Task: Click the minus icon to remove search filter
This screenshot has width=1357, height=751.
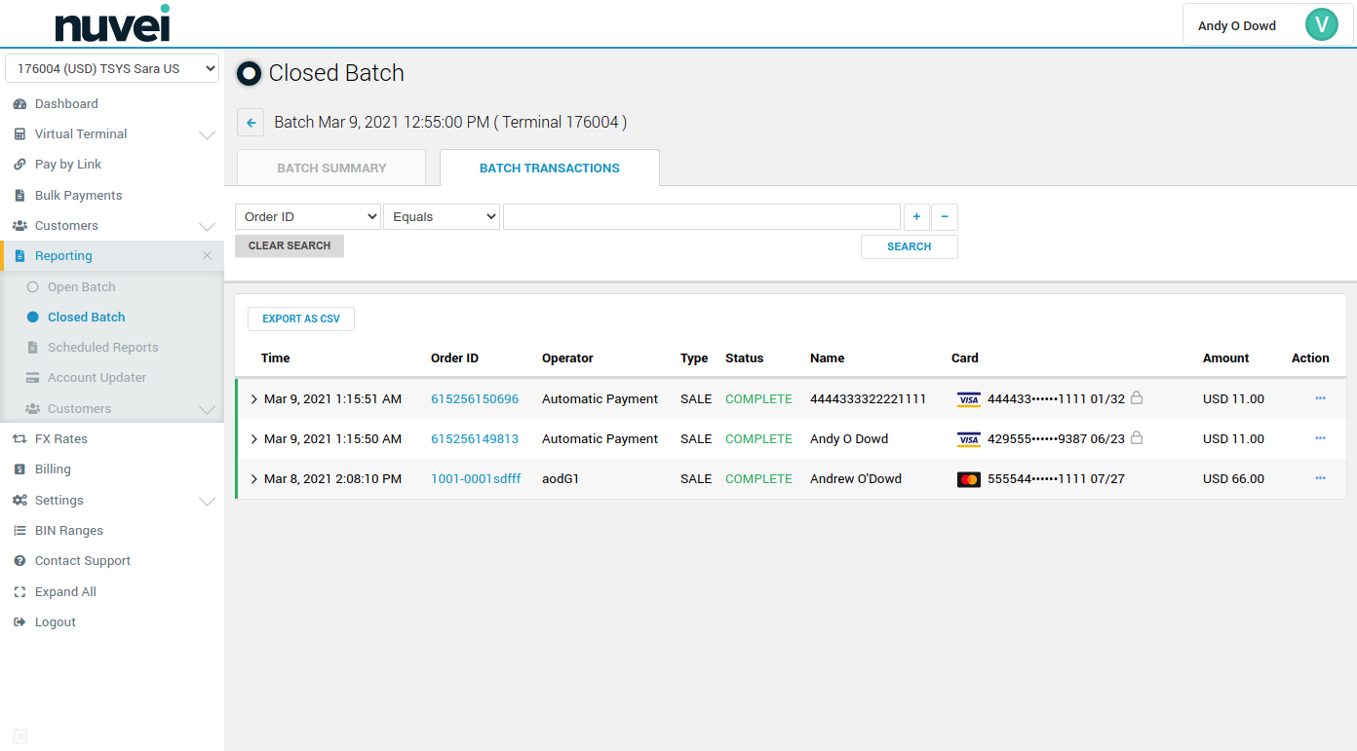Action: [x=944, y=216]
